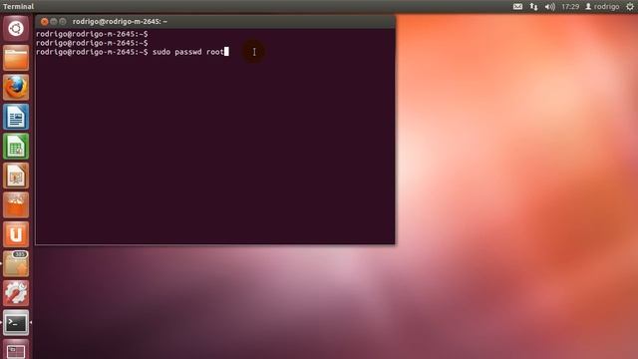Open System Settings gear-wrench icon
The image size is (638, 359).
point(16,293)
